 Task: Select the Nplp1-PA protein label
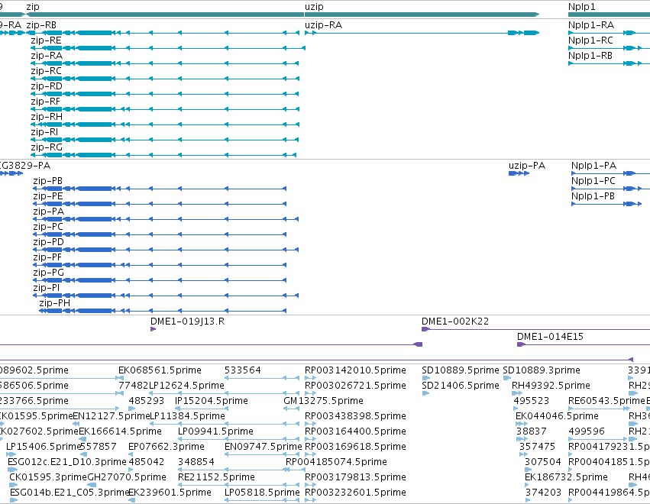593,166
